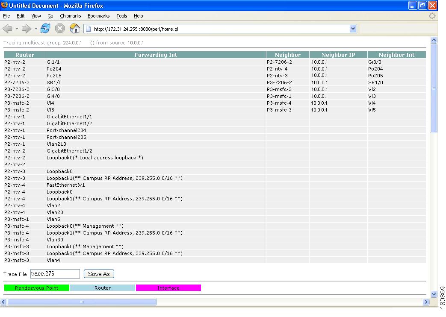446x317 pixels.
Task: Click the Trace File label
Action: [x=15, y=274]
